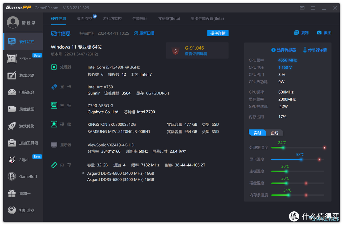
Task: Click the 17% memory usage value
Action: coord(282,117)
